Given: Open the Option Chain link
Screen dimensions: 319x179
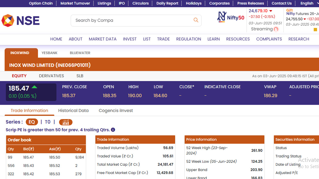Looking at the screenshot, I should pos(41,3).
